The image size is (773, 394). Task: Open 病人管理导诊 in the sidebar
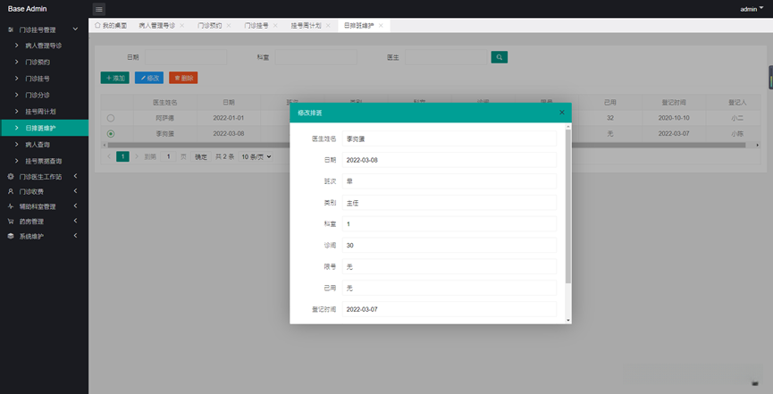tap(44, 46)
